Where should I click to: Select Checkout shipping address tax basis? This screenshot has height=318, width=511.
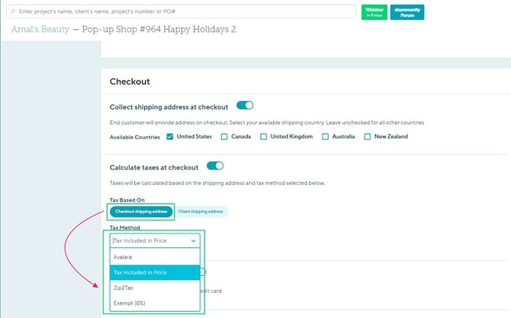pyautogui.click(x=141, y=211)
